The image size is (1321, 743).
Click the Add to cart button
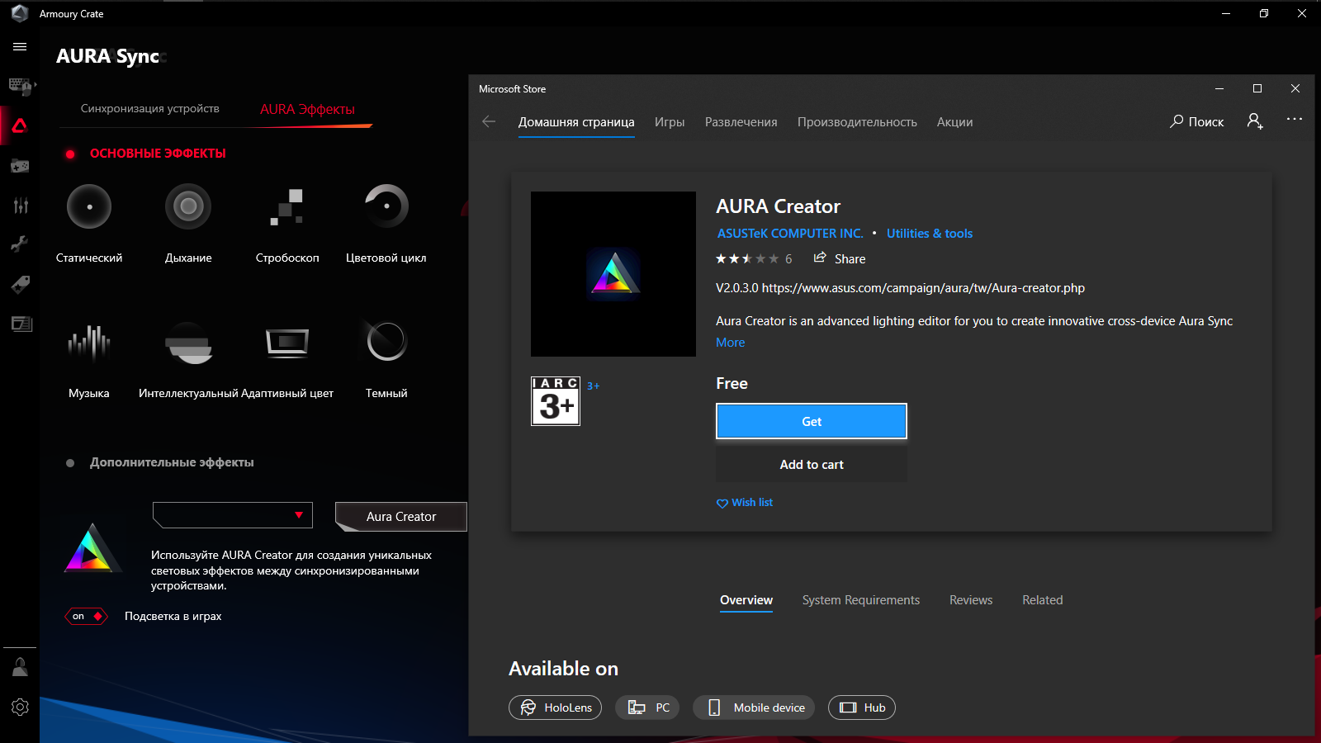tap(812, 465)
